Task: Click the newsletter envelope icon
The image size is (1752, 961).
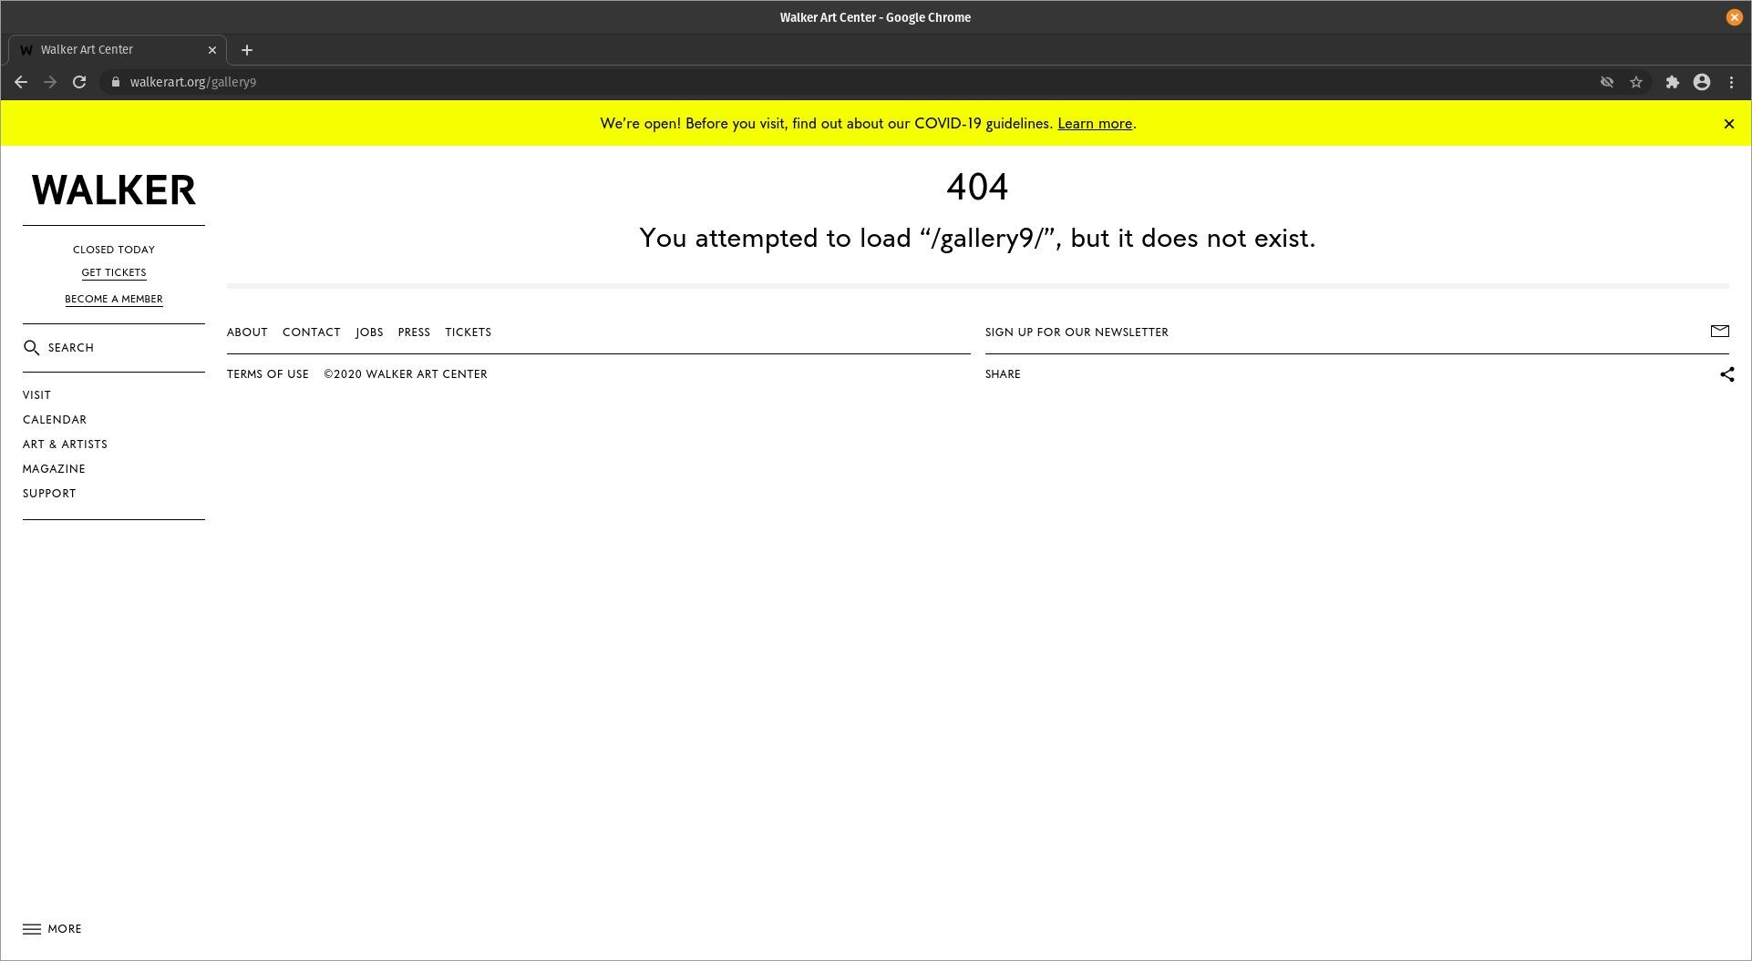Action: tap(1719, 332)
